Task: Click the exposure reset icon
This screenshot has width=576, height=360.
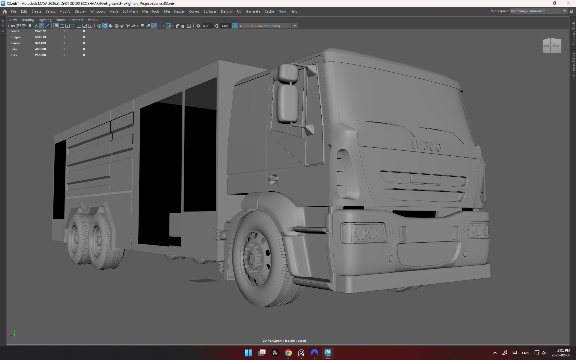Action: click(x=198, y=26)
